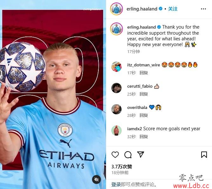View overithala's profile avatar
212x189 pixels.
pos(116,109)
